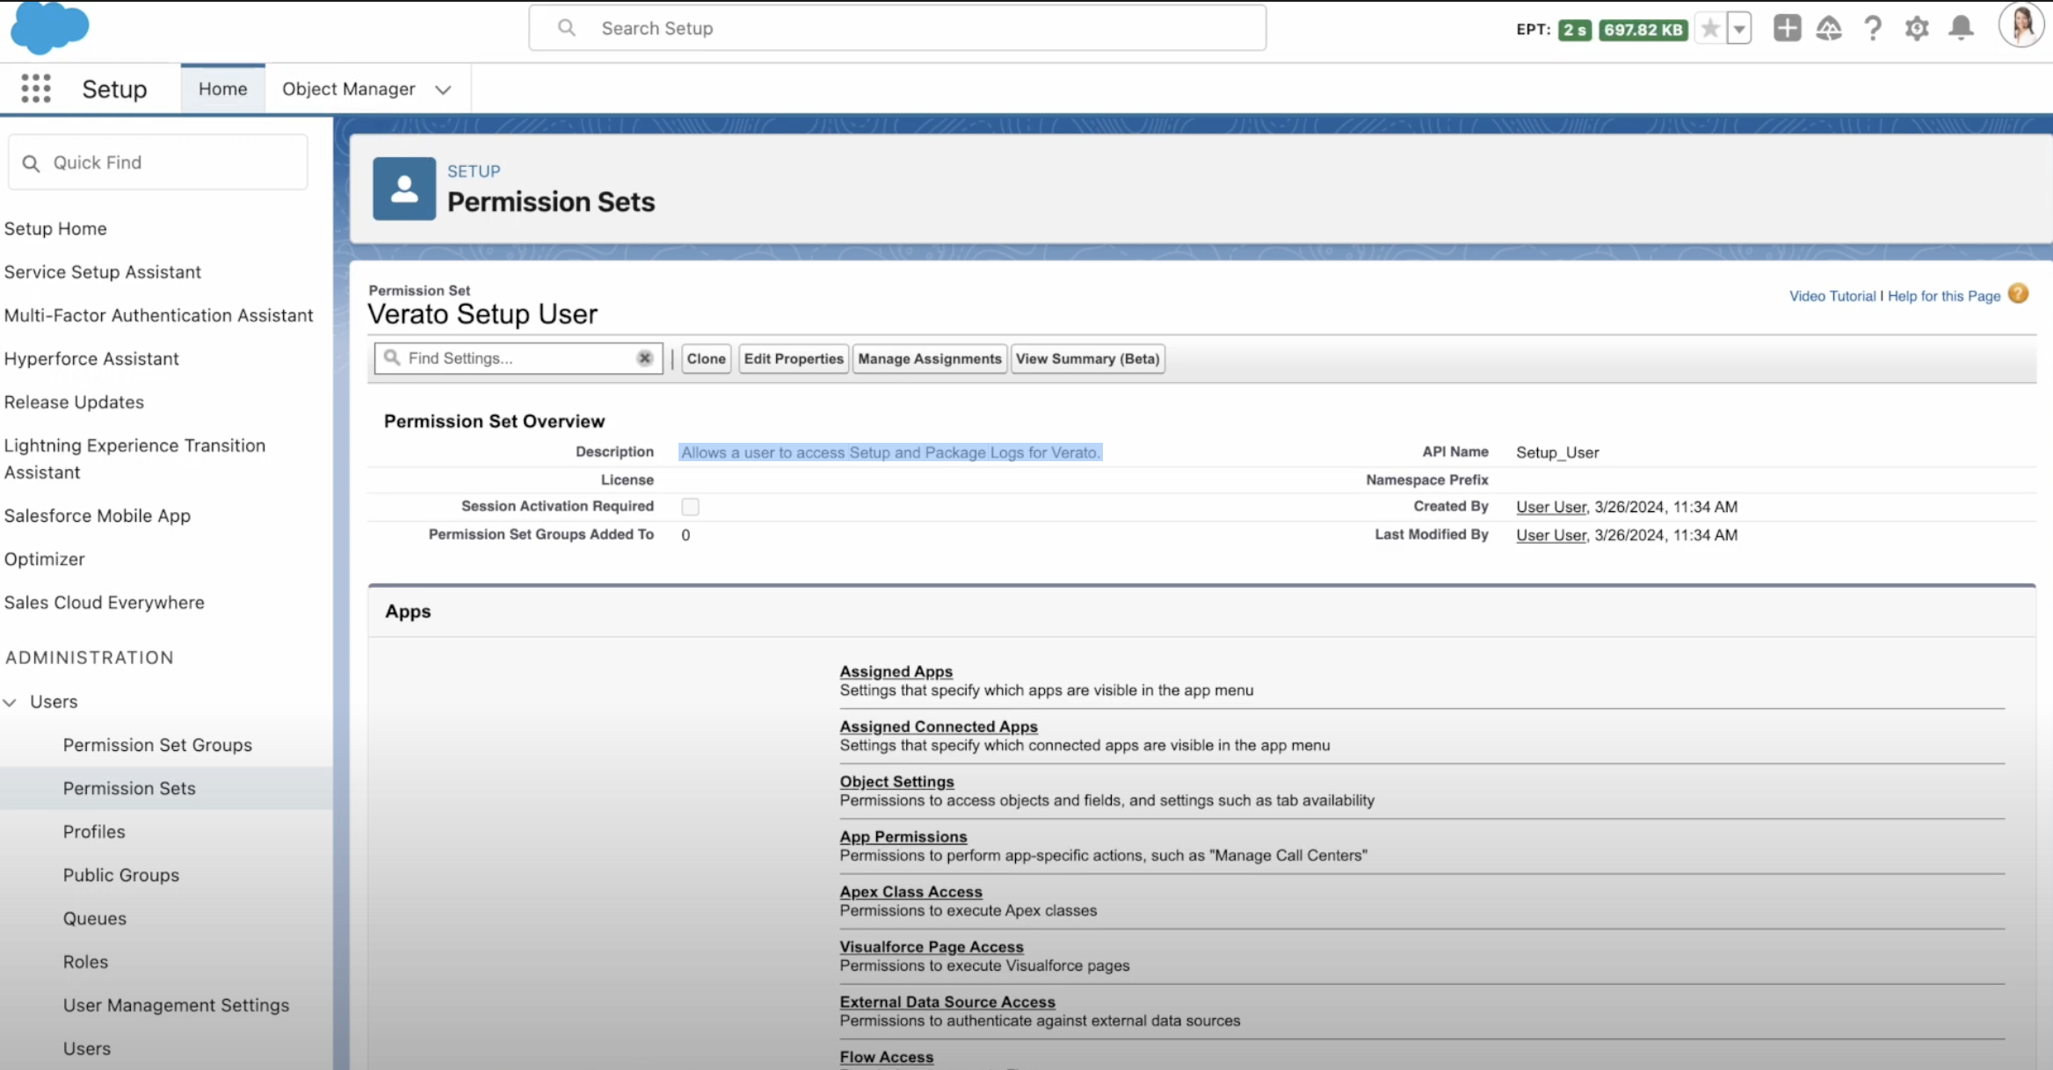Image resolution: width=2053 pixels, height=1070 pixels.
Task: Open Release Updates
Action: pyautogui.click(x=74, y=402)
